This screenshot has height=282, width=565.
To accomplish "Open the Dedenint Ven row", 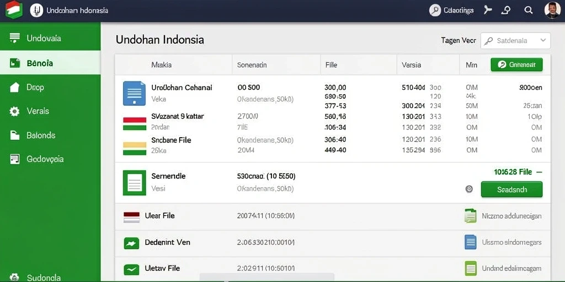I will [333, 243].
